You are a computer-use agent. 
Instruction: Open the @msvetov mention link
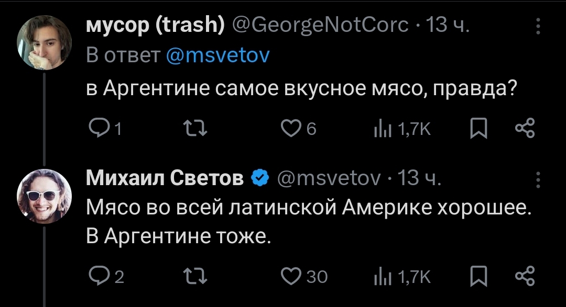[x=217, y=55]
